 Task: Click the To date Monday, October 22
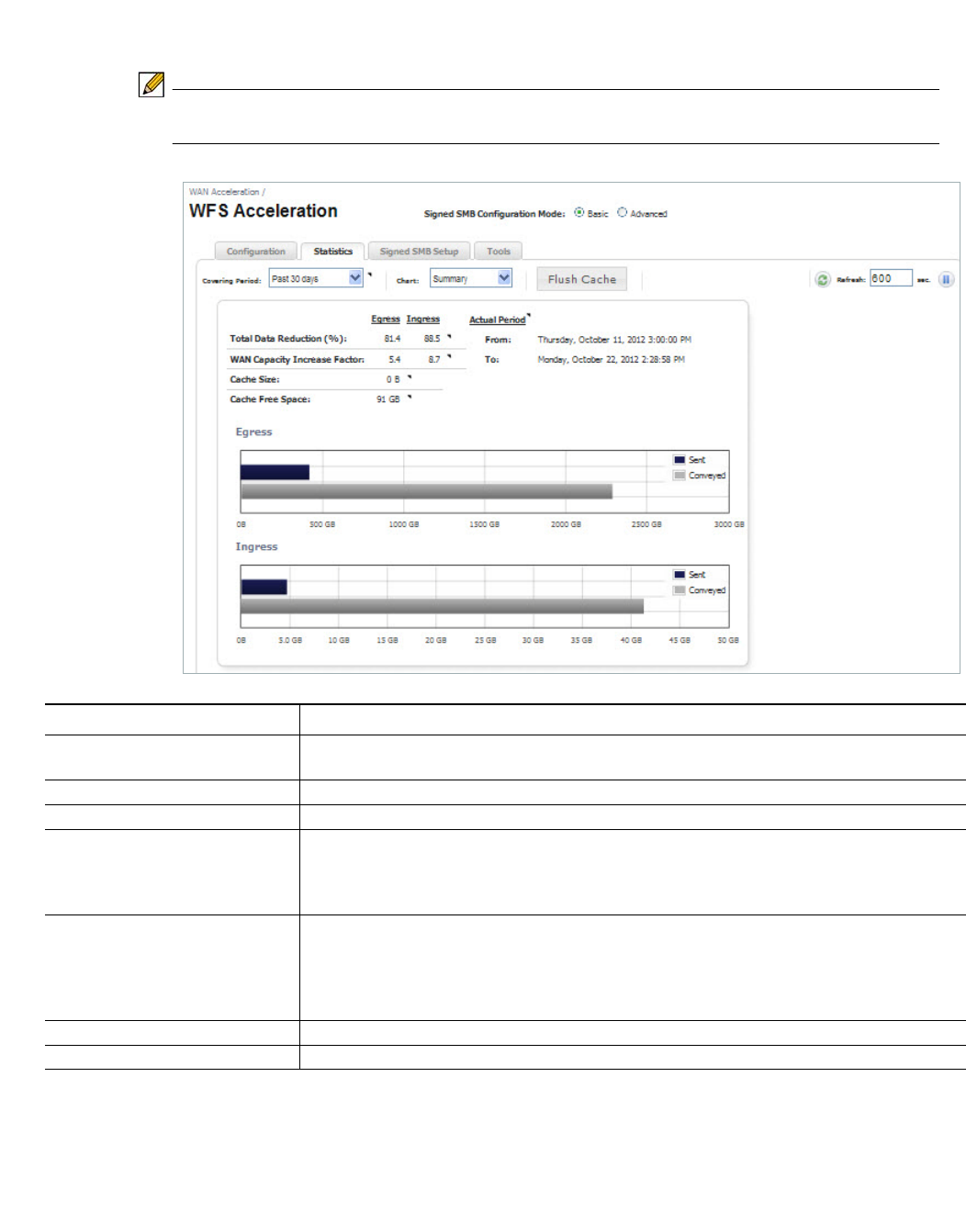[611, 360]
